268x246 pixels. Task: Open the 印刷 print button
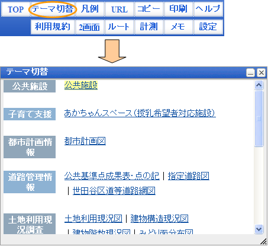179,9
